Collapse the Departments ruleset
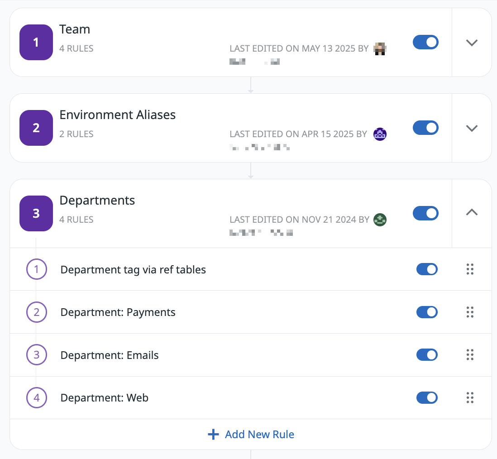The width and height of the screenshot is (497, 459). 472,212
